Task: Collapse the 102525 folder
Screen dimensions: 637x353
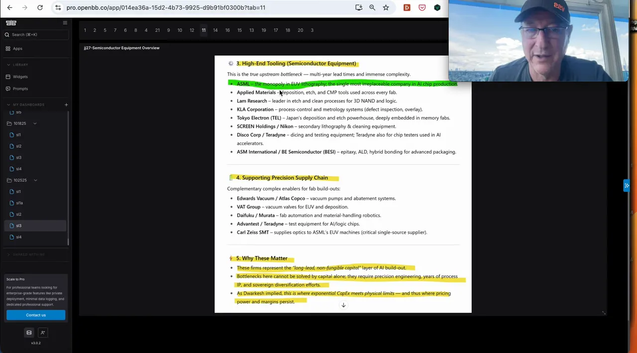Action: (x=35, y=180)
